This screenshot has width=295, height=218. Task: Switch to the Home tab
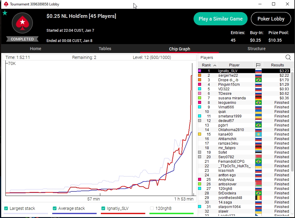pyautogui.click(x=36, y=49)
